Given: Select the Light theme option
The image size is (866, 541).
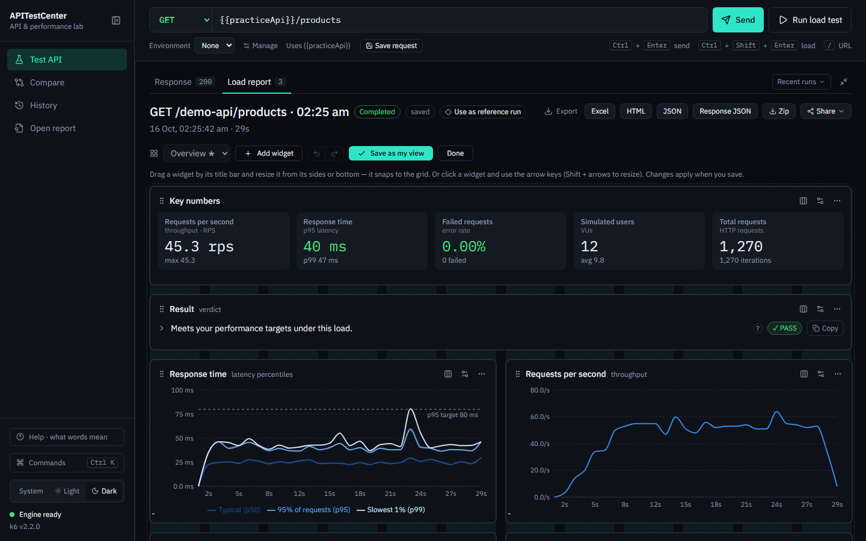Looking at the screenshot, I should pyautogui.click(x=67, y=491).
